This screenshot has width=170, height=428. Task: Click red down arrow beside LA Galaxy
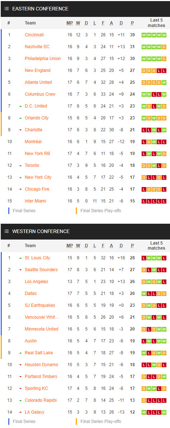[20, 413]
